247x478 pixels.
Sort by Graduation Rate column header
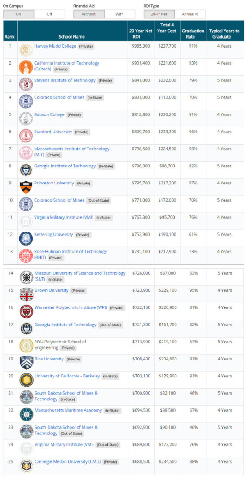(193, 34)
